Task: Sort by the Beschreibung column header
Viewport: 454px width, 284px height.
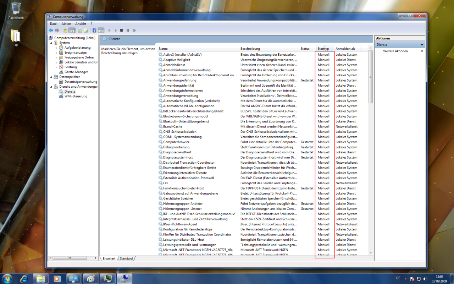Action: (x=270, y=49)
